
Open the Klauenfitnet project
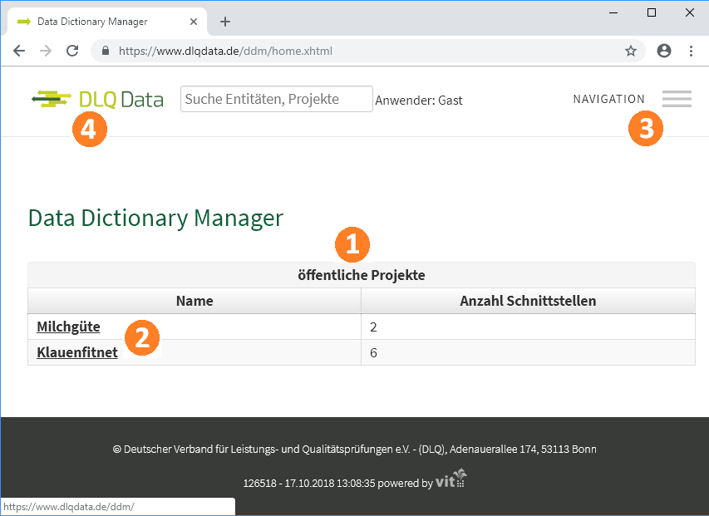click(x=77, y=352)
